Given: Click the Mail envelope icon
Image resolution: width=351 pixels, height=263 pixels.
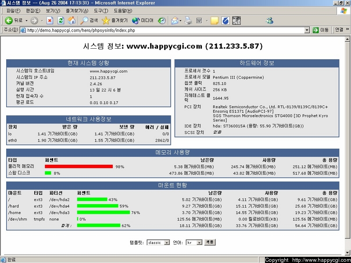Looking at the screenshot, I should click(x=175, y=21).
